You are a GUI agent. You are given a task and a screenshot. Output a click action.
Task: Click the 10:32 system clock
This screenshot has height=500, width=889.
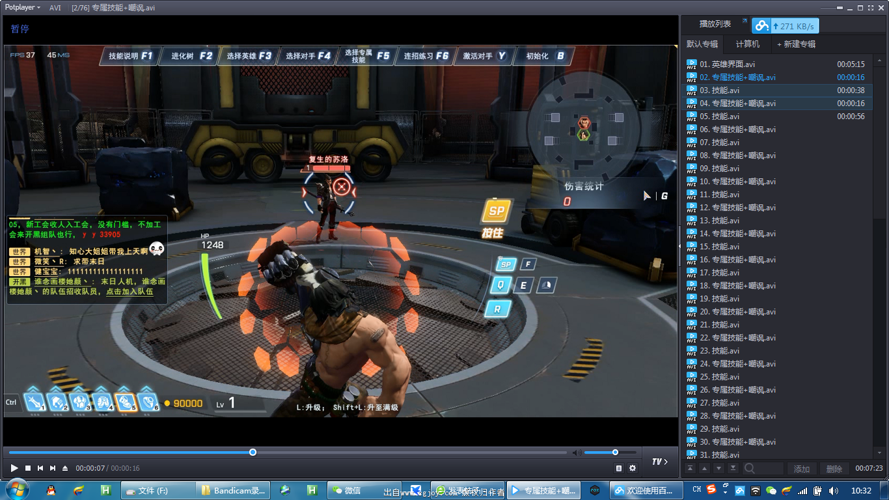pos(861,490)
